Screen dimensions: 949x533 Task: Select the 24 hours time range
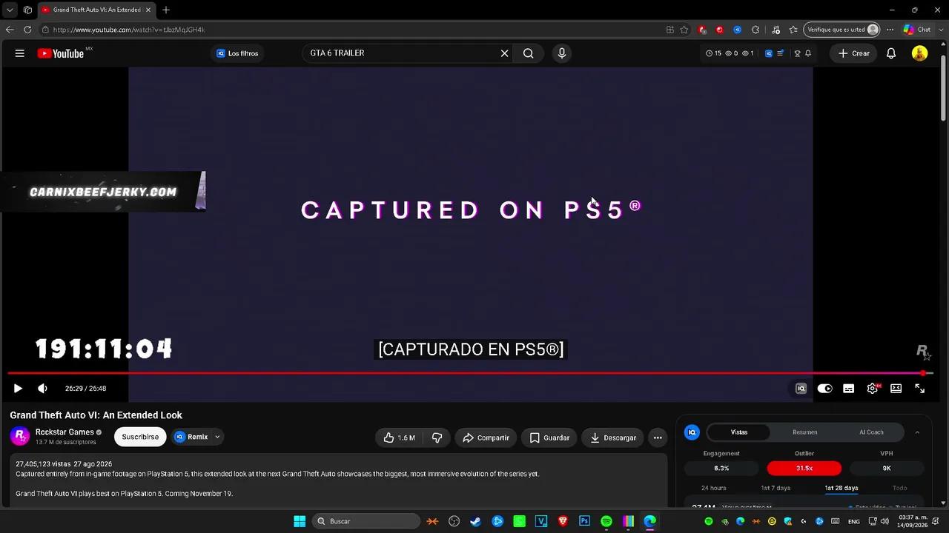click(714, 488)
